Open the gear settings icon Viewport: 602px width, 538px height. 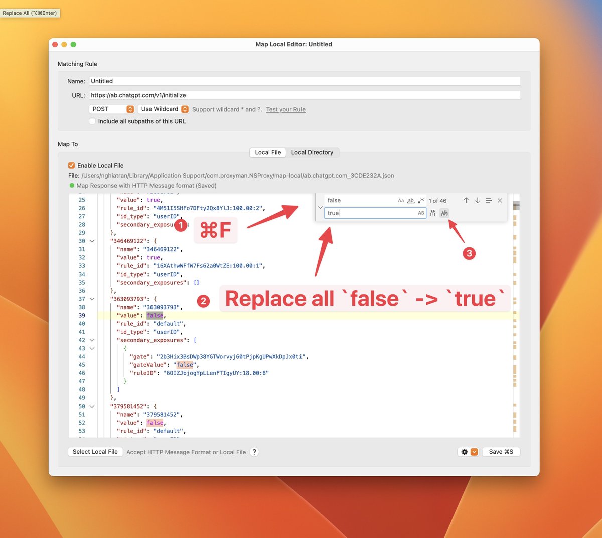(465, 452)
